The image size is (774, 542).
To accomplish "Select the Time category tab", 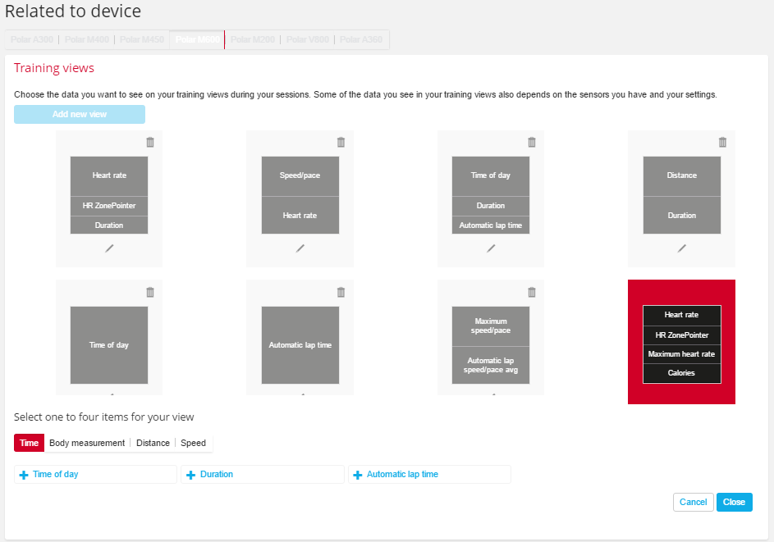I will click(x=30, y=443).
